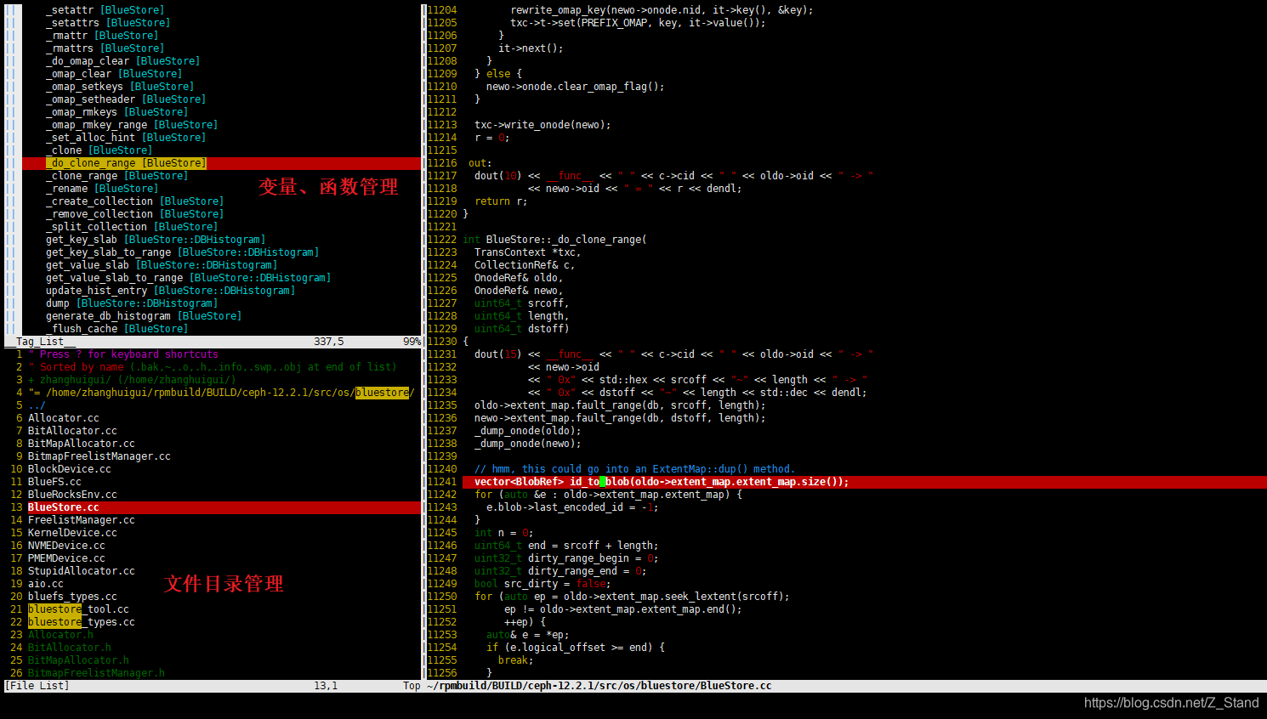Open KernelDevice.cc in the file list
The width and height of the screenshot is (1267, 719).
click(x=72, y=533)
